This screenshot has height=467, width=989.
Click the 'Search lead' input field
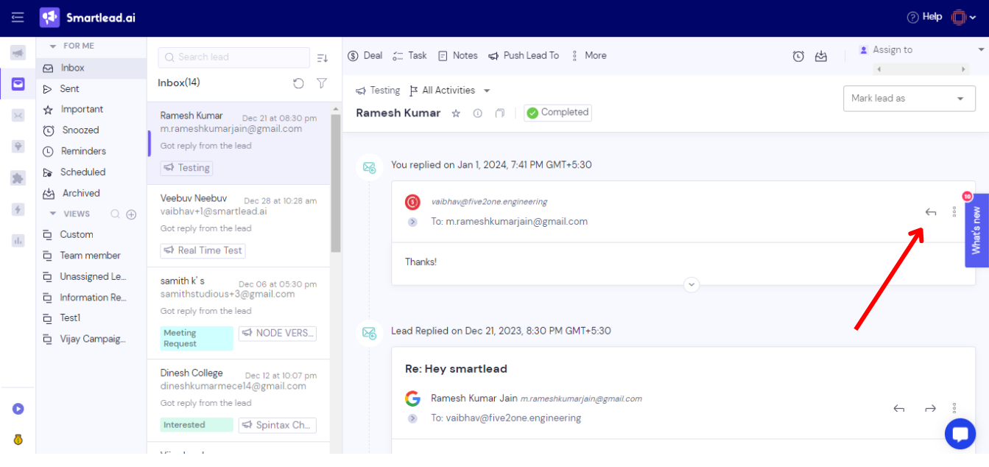233,57
